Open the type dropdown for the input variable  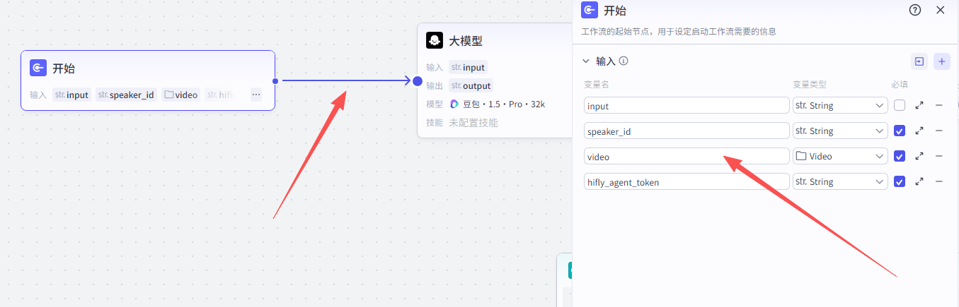pyautogui.click(x=840, y=106)
